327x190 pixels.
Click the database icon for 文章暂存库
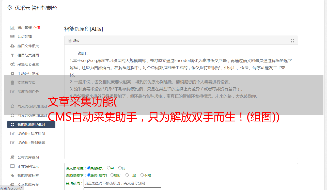(x=12, y=83)
